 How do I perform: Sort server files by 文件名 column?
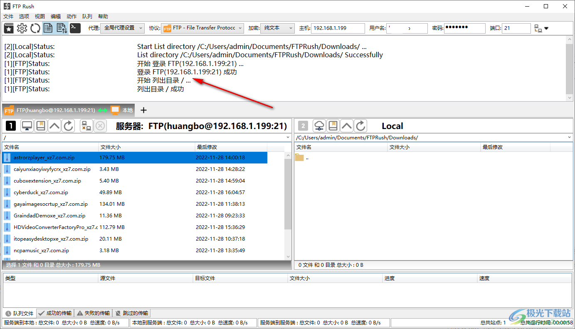pos(50,147)
